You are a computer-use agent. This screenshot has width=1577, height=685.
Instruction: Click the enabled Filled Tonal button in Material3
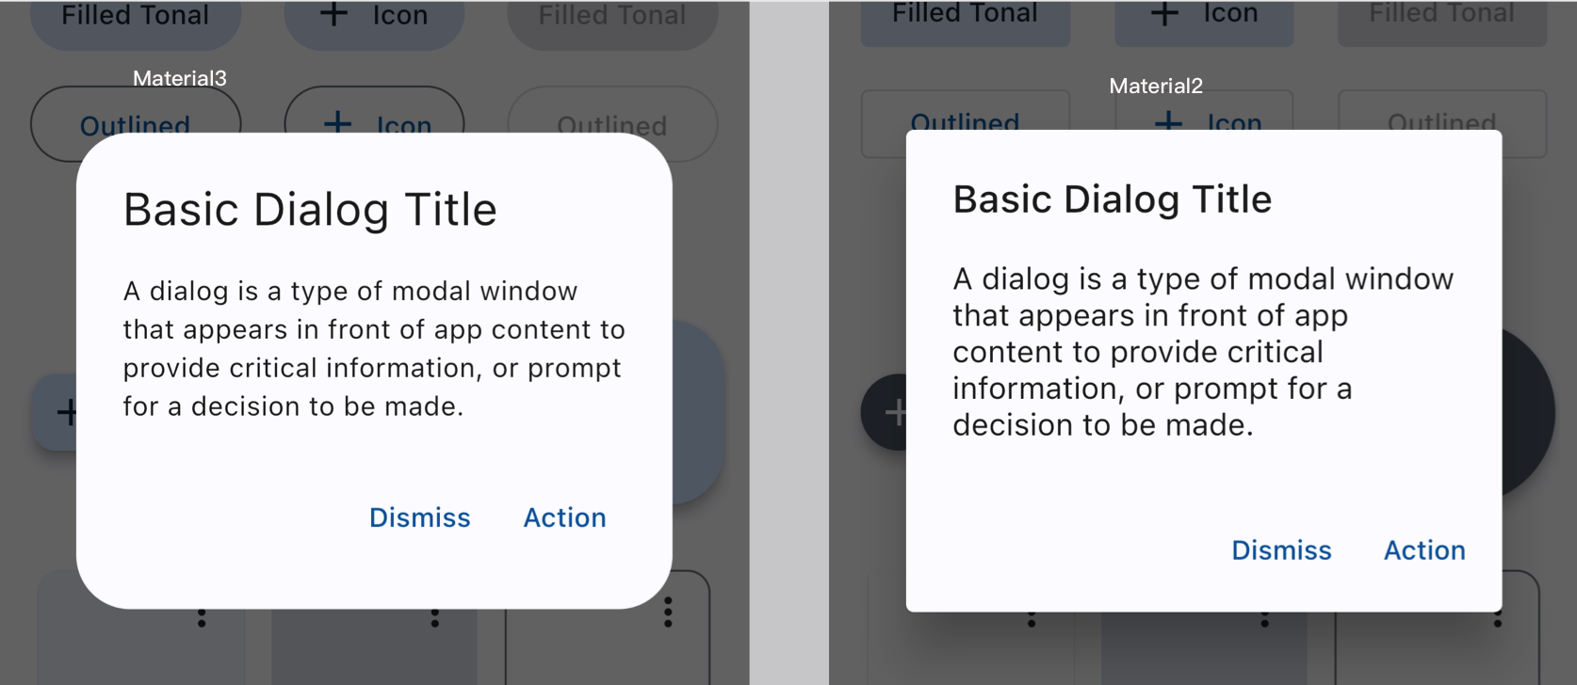(135, 16)
